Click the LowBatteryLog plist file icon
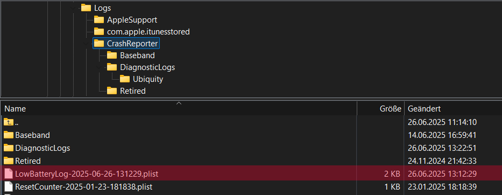The height and width of the screenshot is (195, 502). point(9,173)
